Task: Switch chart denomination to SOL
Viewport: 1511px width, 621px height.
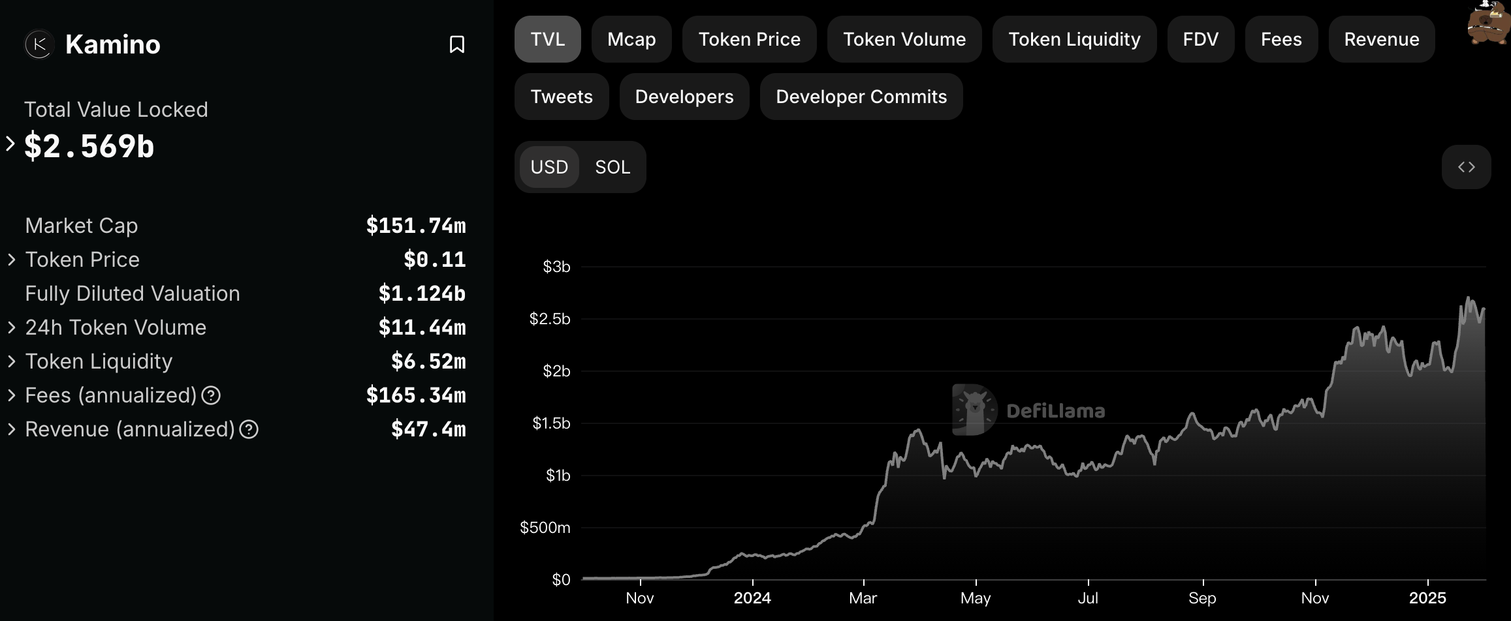Action: pos(612,167)
